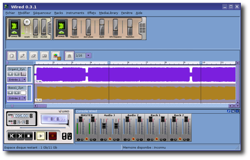This screenshot has width=250, height=160.
Task: Select the pencil draw tool
Action: coord(23,56)
